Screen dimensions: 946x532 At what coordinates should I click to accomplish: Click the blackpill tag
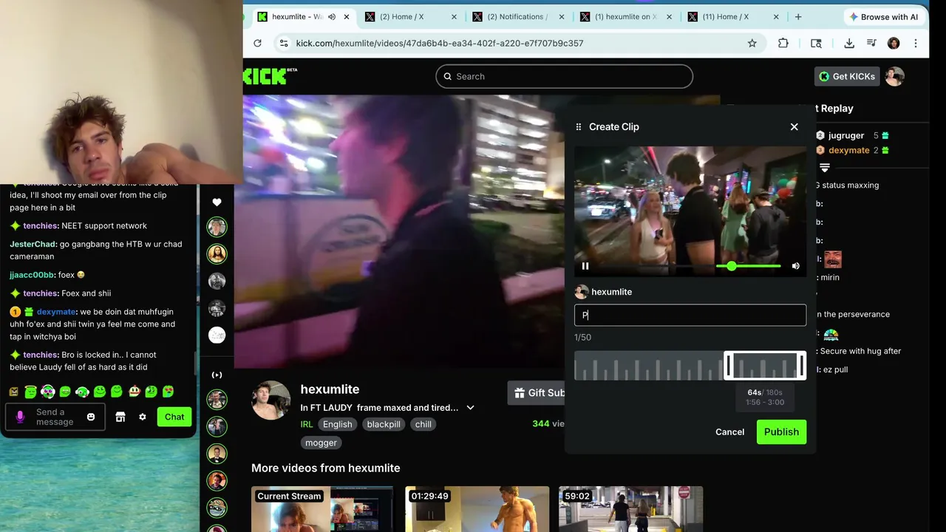pyautogui.click(x=384, y=424)
